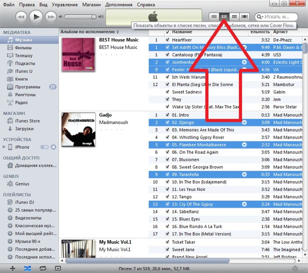Click the iTunes DJ playlist icon
This screenshot has height=273, width=308.
click(x=10, y=202)
